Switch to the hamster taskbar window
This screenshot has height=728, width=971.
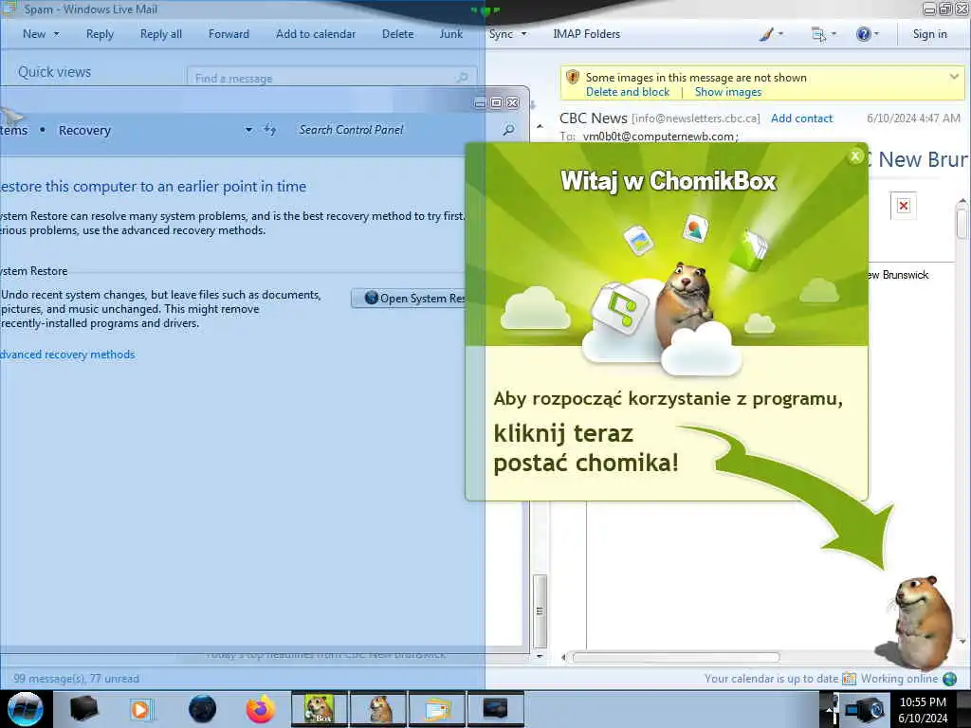coord(378,709)
